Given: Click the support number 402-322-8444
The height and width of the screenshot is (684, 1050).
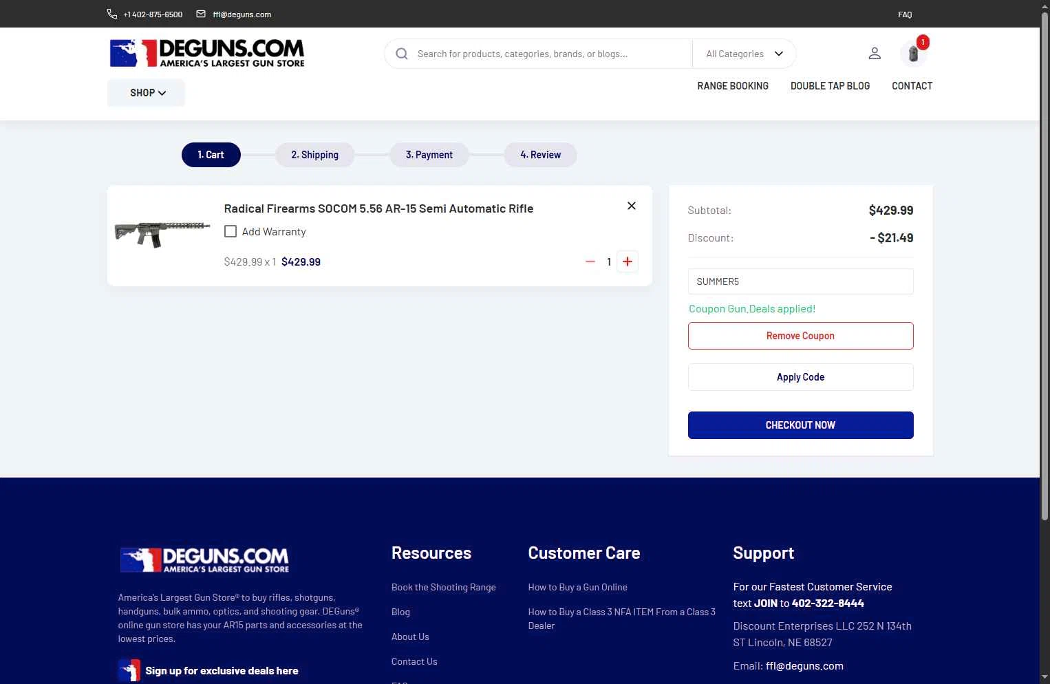Looking at the screenshot, I should [x=828, y=603].
